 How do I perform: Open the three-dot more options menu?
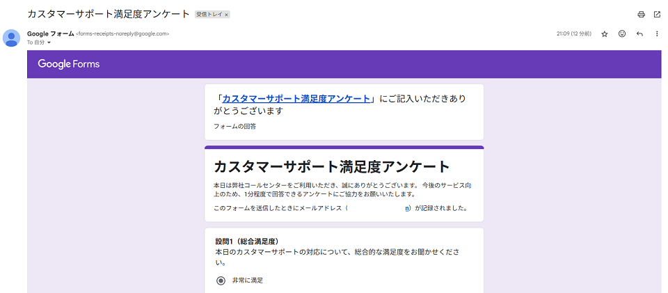pos(657,34)
